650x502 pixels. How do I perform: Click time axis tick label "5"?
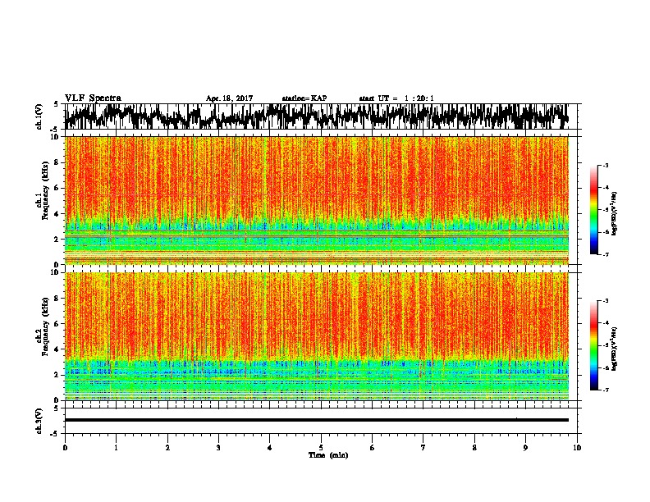(x=321, y=448)
